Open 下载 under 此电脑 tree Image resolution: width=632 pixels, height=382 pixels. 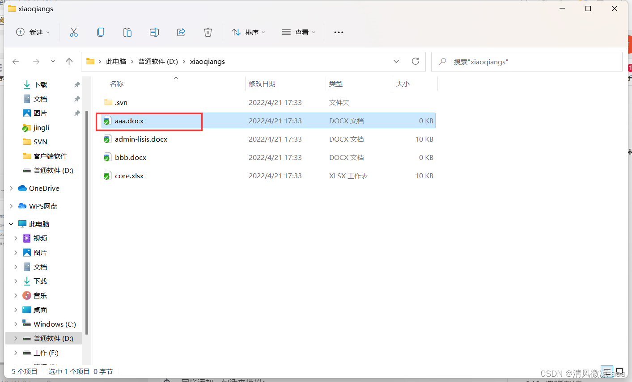(x=40, y=281)
